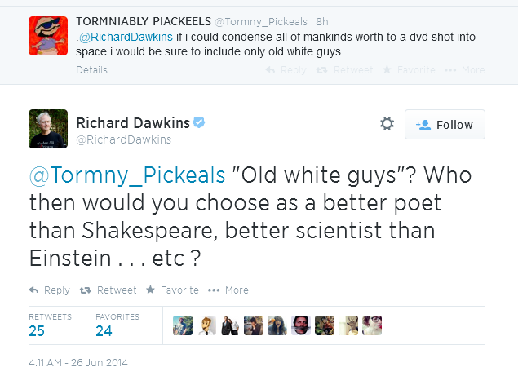Click the gear settings icon by Follow
This screenshot has height=376, width=518.
387,124
